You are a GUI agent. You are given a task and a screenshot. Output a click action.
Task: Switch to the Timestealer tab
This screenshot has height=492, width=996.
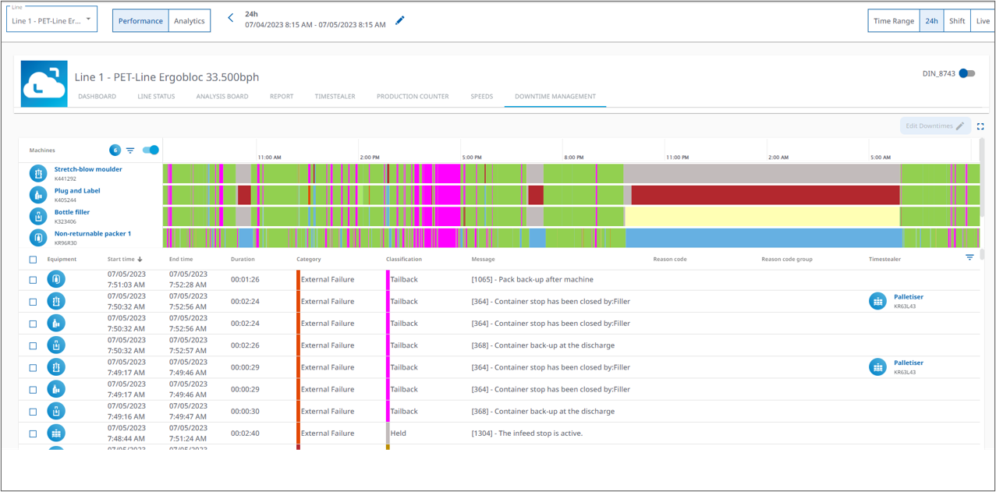click(335, 97)
